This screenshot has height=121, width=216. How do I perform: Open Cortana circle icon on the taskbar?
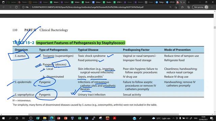[x=17, y=118]
